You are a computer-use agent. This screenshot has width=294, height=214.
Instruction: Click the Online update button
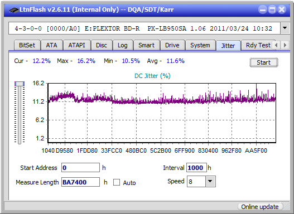pos(259,207)
